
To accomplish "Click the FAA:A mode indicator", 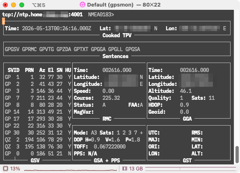I will (x=136, y=105).
